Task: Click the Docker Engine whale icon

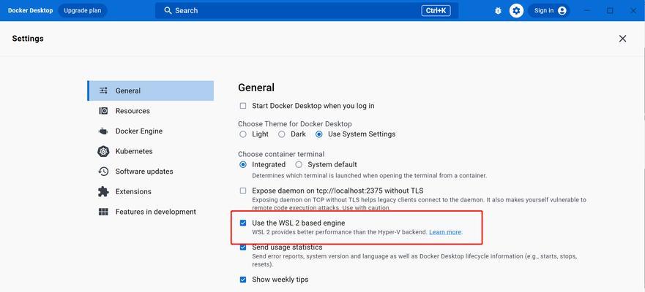Action: pyautogui.click(x=104, y=131)
